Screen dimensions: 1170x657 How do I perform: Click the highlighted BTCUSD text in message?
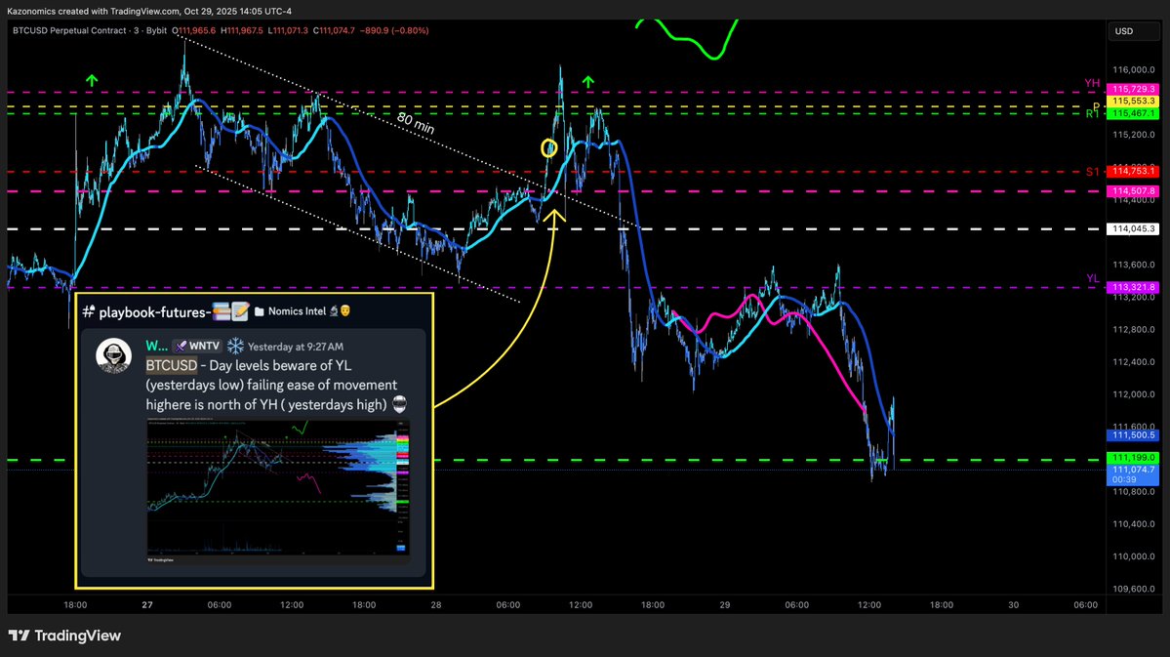pyautogui.click(x=170, y=365)
